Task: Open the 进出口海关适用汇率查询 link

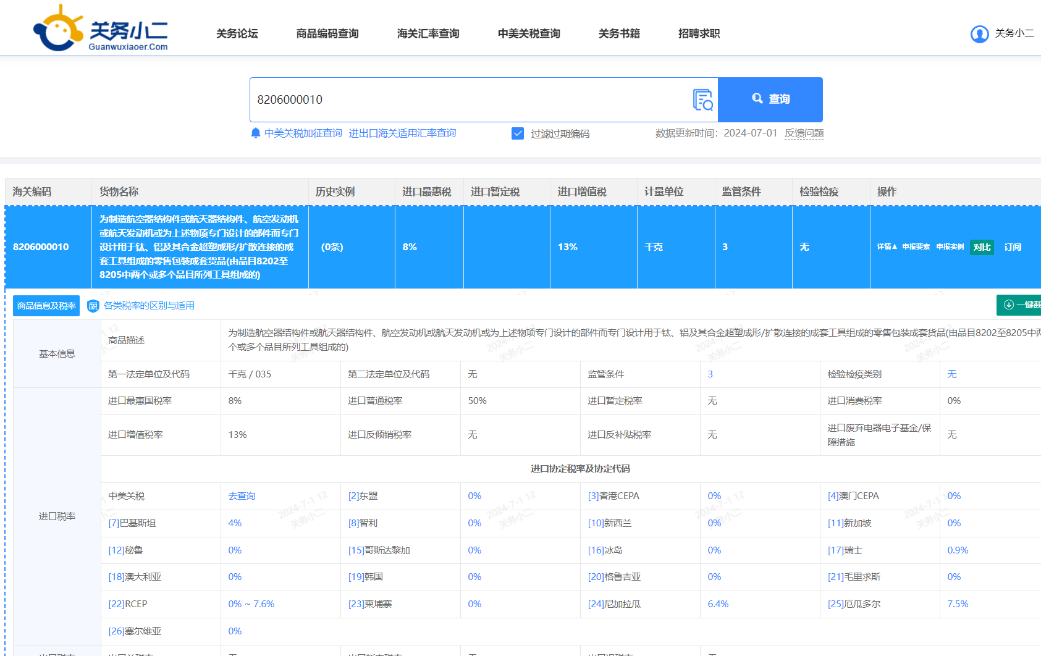Action: point(402,133)
